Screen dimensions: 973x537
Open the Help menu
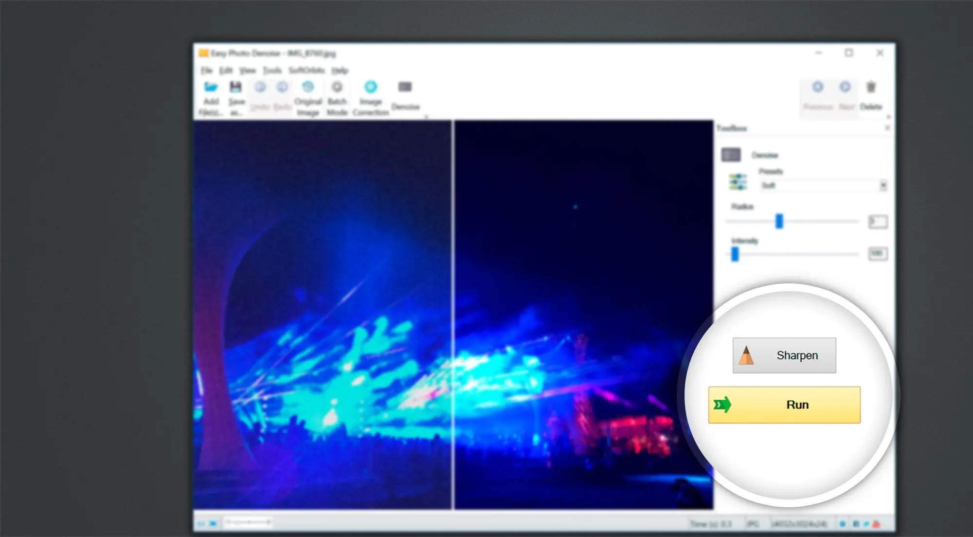click(340, 71)
